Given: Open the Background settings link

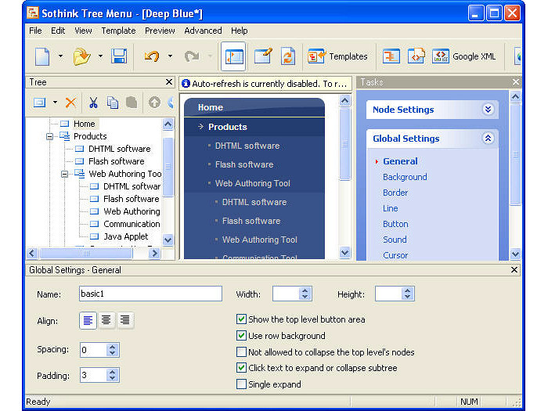Looking at the screenshot, I should [x=405, y=177].
